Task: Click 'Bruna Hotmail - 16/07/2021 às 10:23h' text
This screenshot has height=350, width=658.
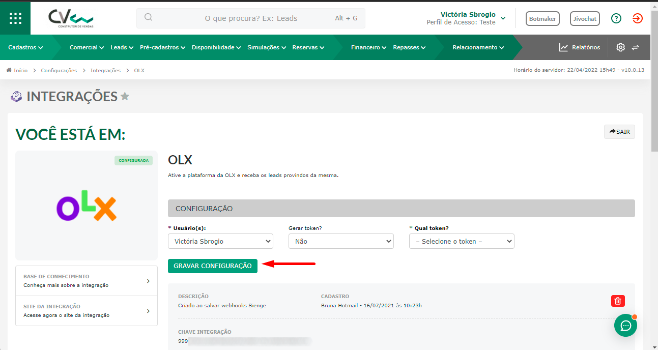Action: click(371, 305)
